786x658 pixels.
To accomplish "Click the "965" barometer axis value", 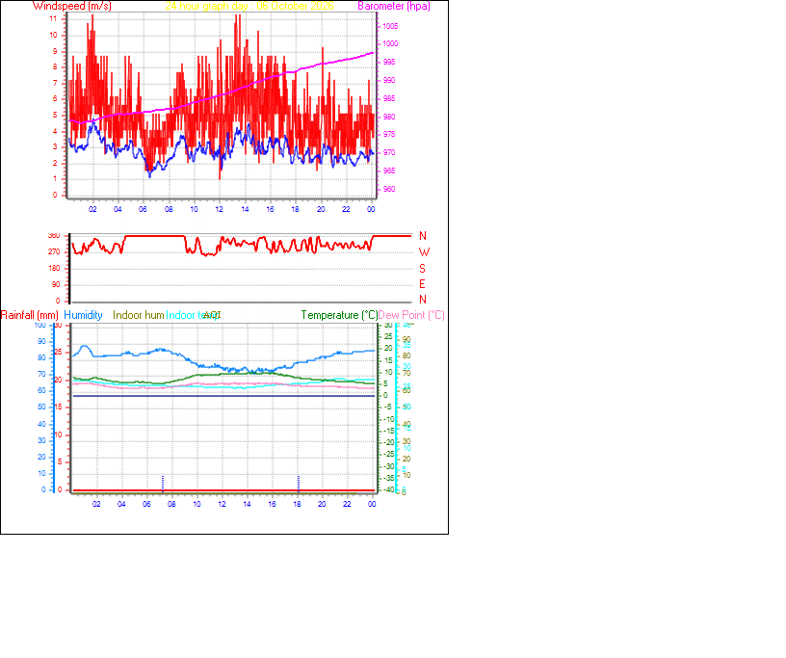I will point(389,171).
